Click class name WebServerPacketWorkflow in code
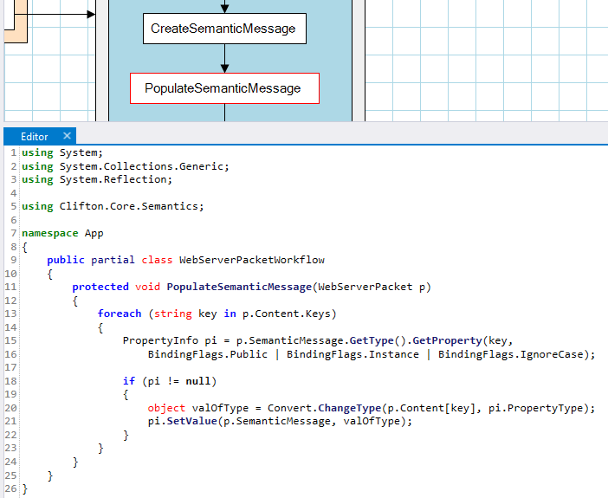608x498 pixels. click(252, 260)
